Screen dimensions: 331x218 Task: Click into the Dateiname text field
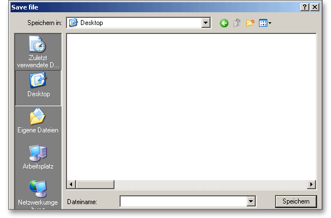point(183,201)
